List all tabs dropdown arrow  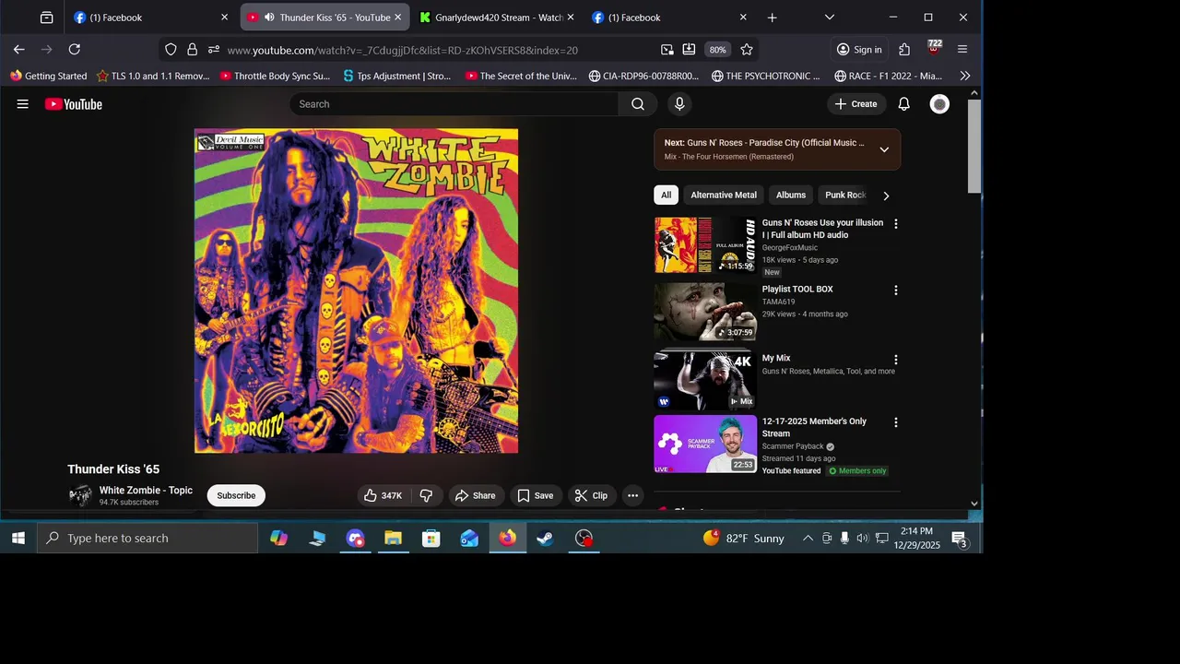830,18
